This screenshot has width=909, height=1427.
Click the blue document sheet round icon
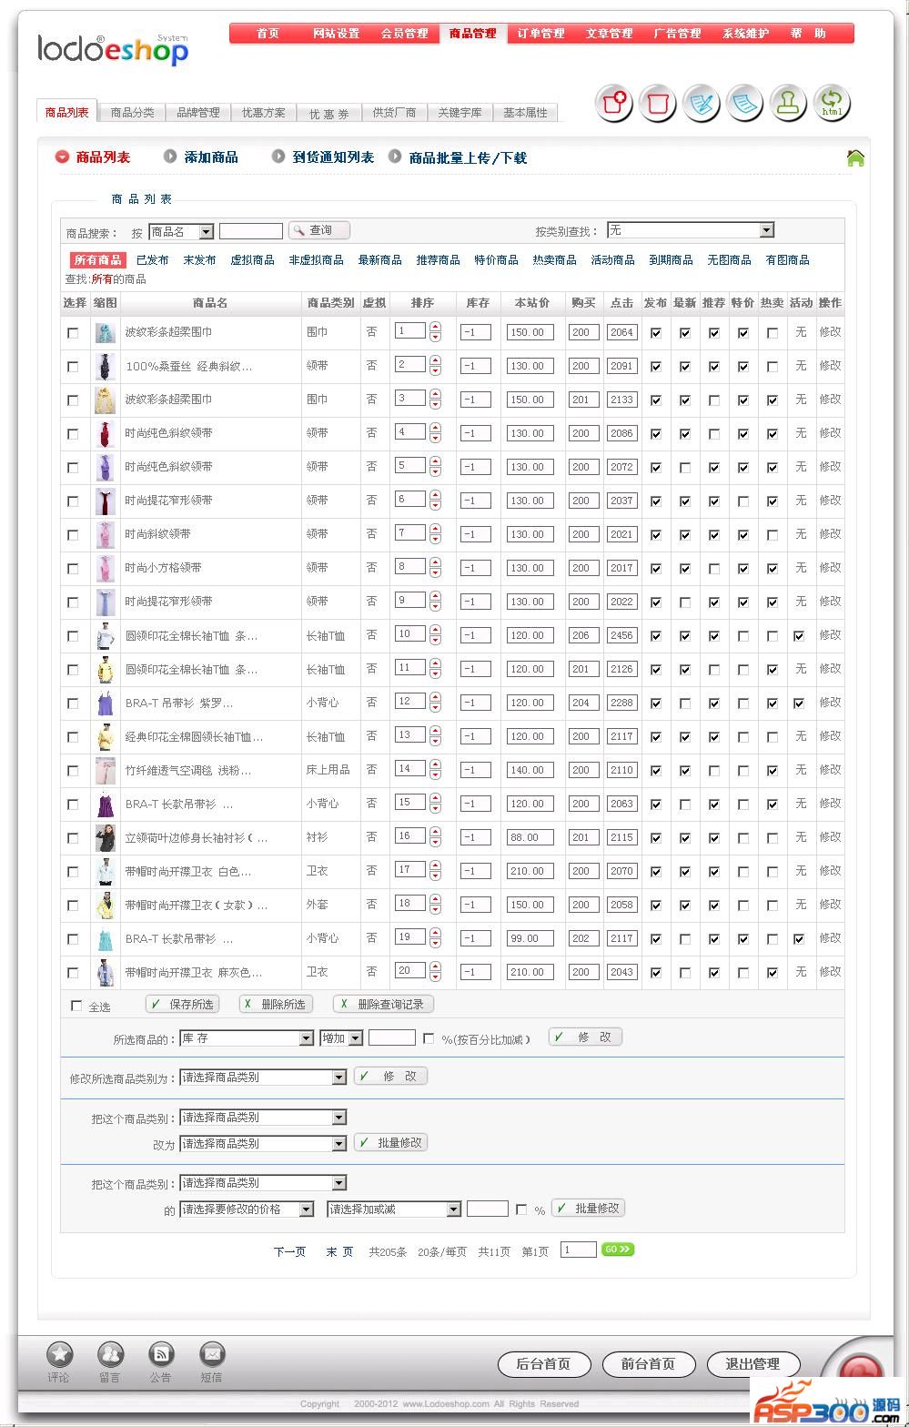point(745,103)
